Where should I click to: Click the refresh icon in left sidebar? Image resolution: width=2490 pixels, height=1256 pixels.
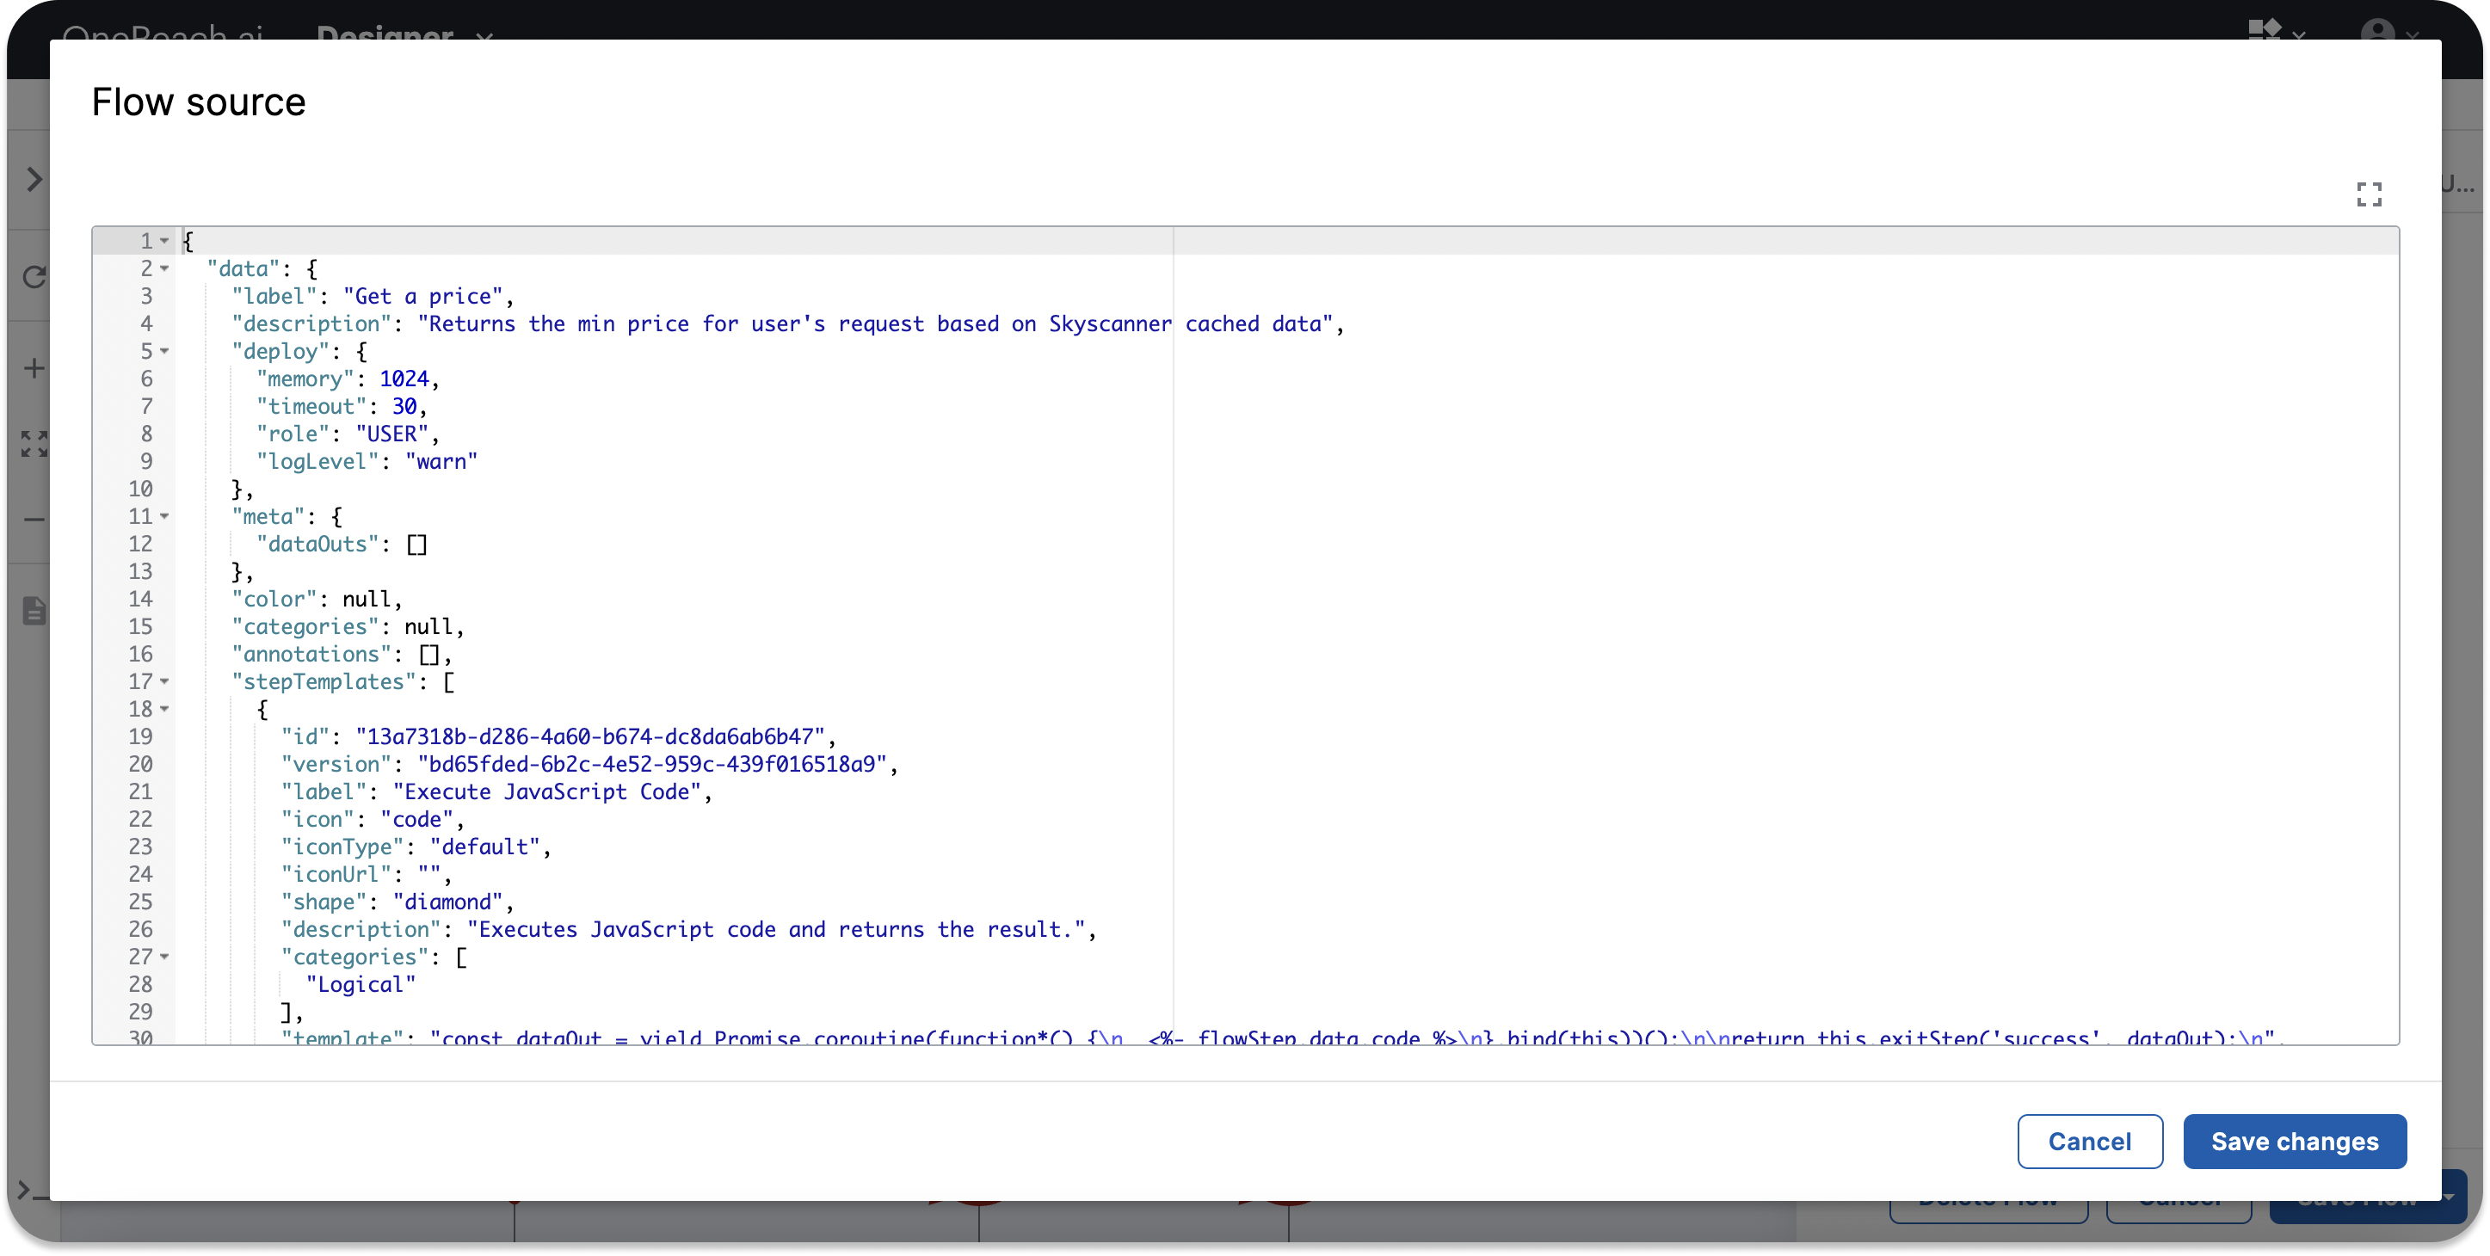tap(34, 277)
